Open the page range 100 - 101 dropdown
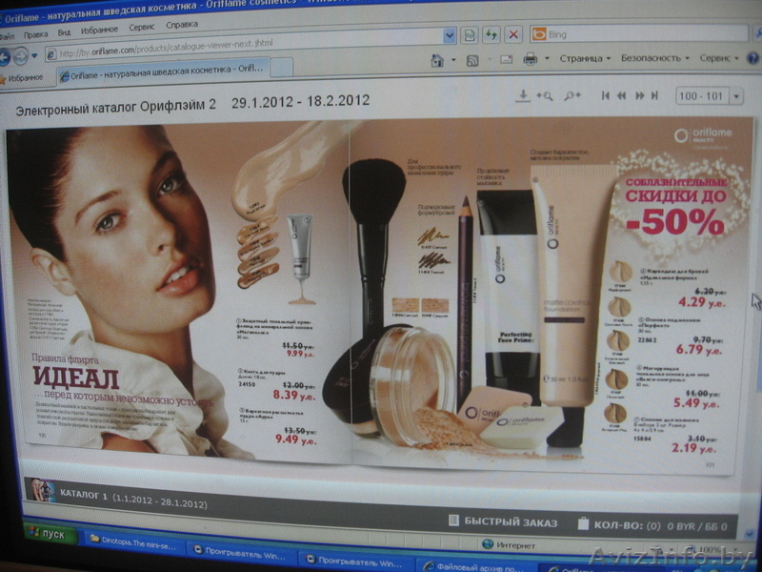Screen dimensions: 762x572 click(x=702, y=96)
